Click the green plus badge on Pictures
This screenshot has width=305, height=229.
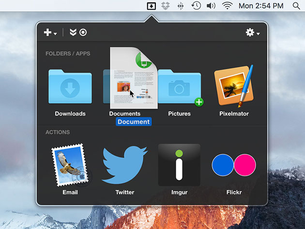(199, 102)
